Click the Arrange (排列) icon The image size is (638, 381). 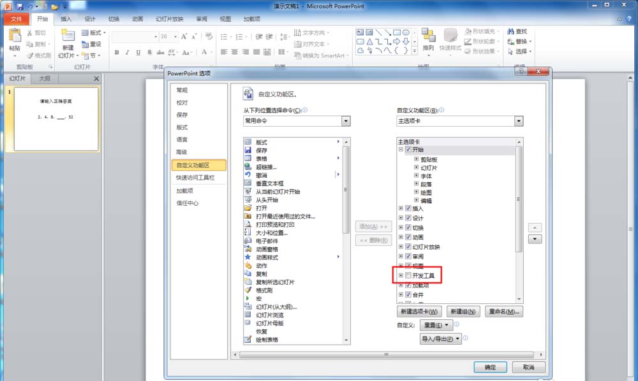tap(428, 36)
